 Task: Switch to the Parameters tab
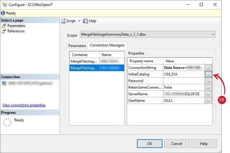77,46
